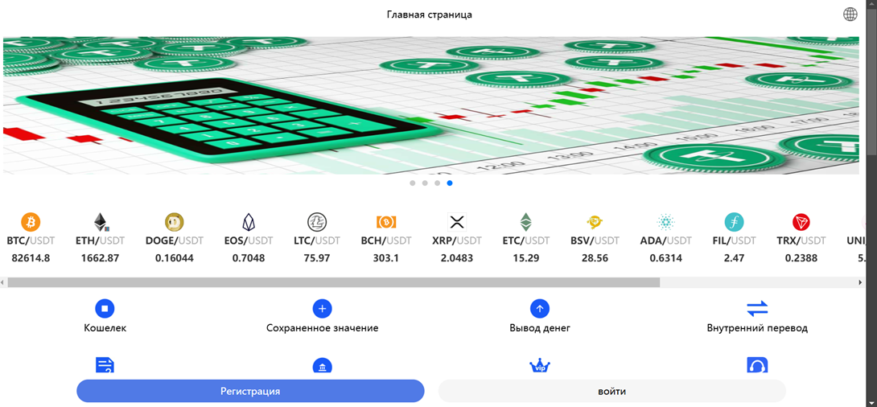Click the EOS price 0.7048

[x=249, y=258]
